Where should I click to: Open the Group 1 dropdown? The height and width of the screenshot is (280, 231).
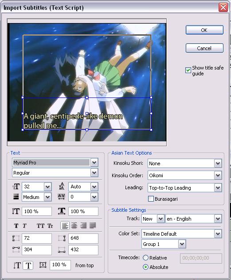[x=182, y=244]
